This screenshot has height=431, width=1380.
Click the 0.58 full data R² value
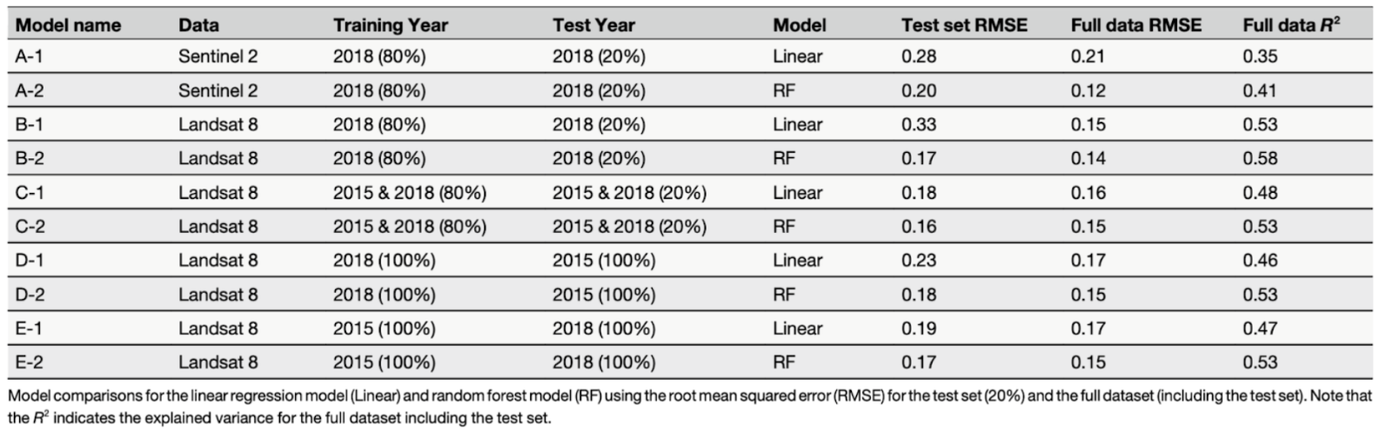[1260, 158]
